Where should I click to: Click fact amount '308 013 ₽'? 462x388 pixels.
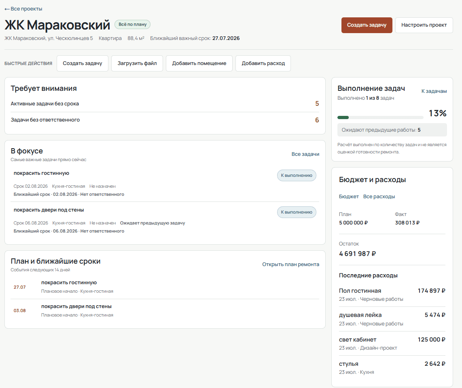coord(407,223)
